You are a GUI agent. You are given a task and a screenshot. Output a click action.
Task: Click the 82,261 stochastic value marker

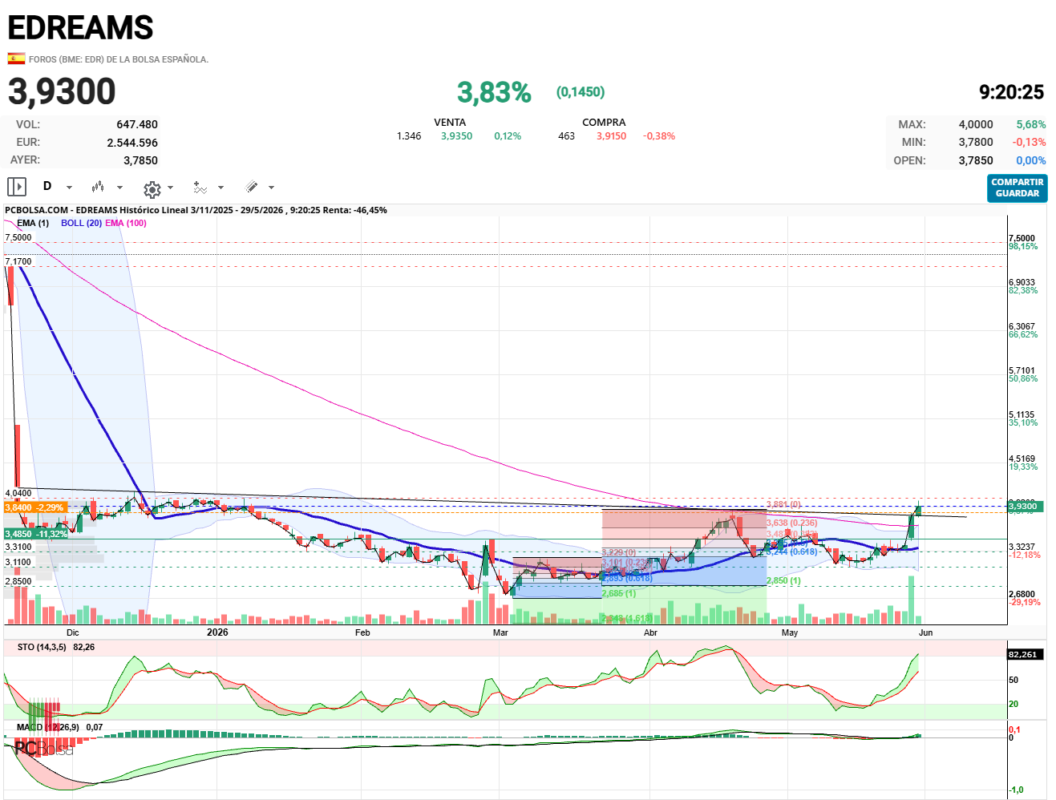click(1026, 654)
